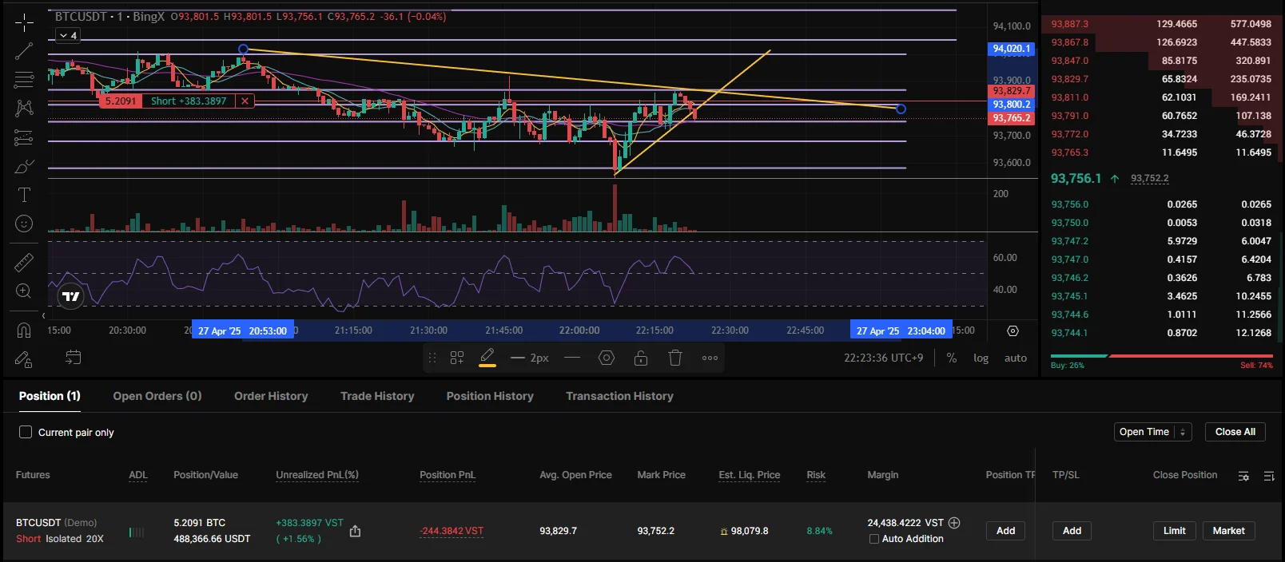Viewport: 1285px width, 562px height.
Task: Open the Position History tab
Action: pyautogui.click(x=490, y=396)
